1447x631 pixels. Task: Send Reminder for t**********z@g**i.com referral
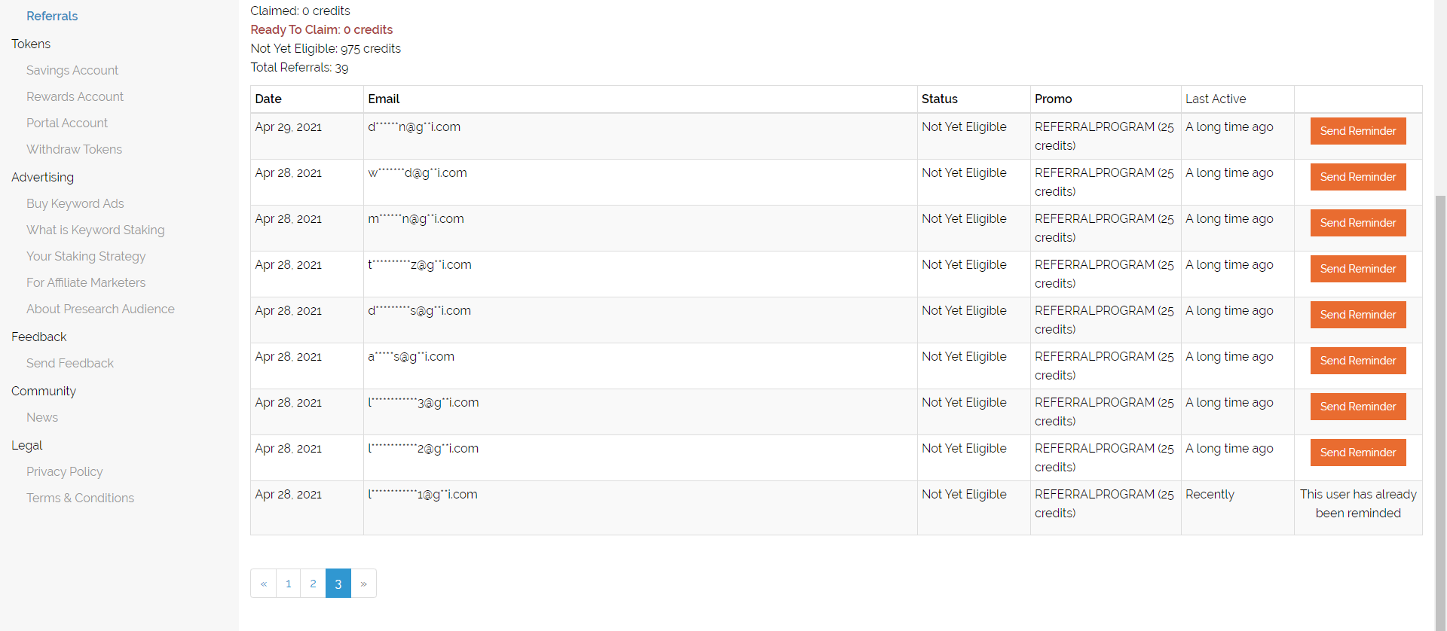coord(1357,269)
